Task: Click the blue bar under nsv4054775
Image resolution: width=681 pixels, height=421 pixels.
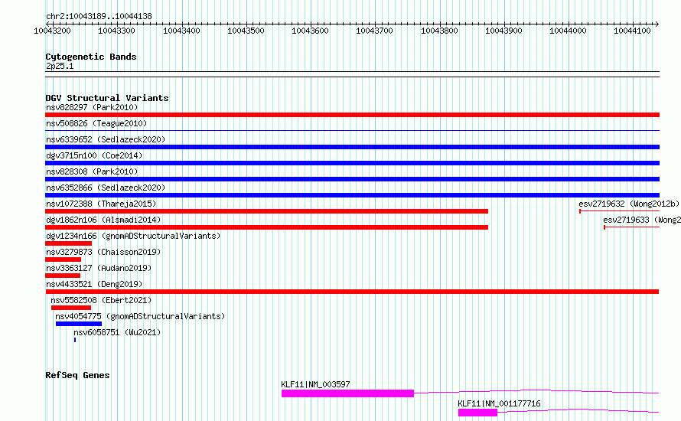Action: [x=79, y=324]
